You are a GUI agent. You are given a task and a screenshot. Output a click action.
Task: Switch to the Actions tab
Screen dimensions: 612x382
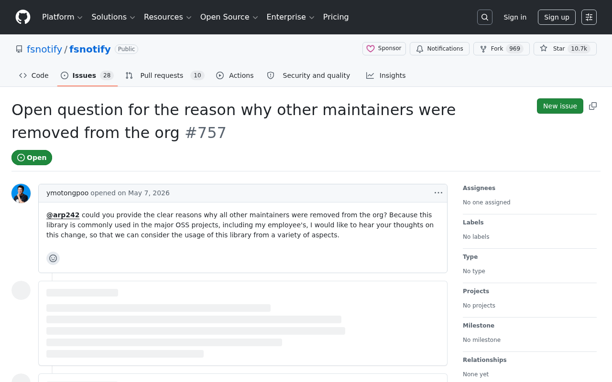(235, 75)
